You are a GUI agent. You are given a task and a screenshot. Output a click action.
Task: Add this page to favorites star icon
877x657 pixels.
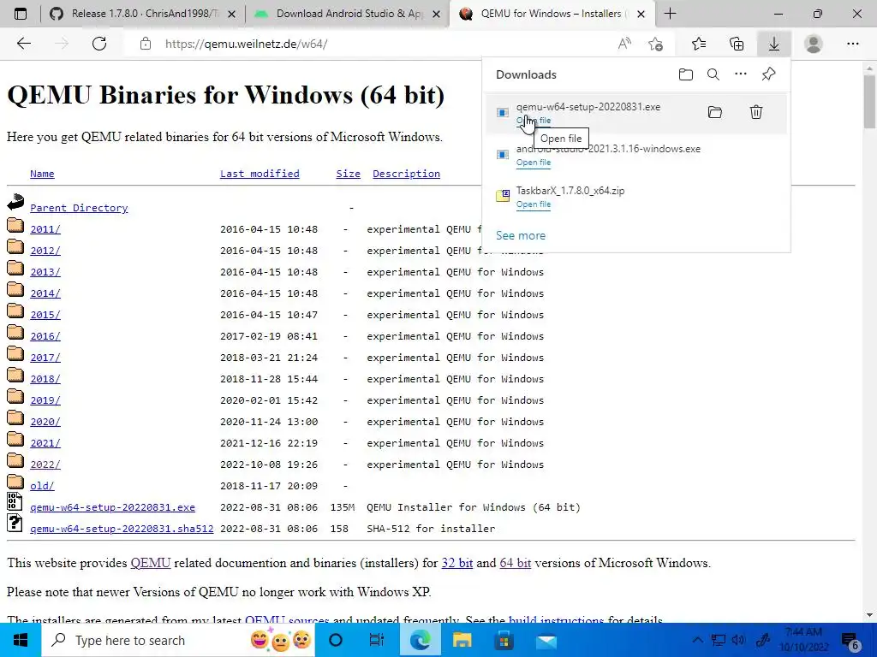(x=655, y=44)
